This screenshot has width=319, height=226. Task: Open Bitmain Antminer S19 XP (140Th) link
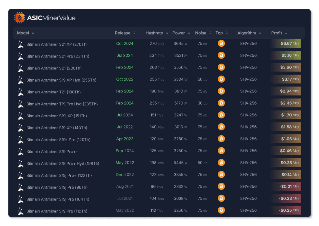(57, 128)
